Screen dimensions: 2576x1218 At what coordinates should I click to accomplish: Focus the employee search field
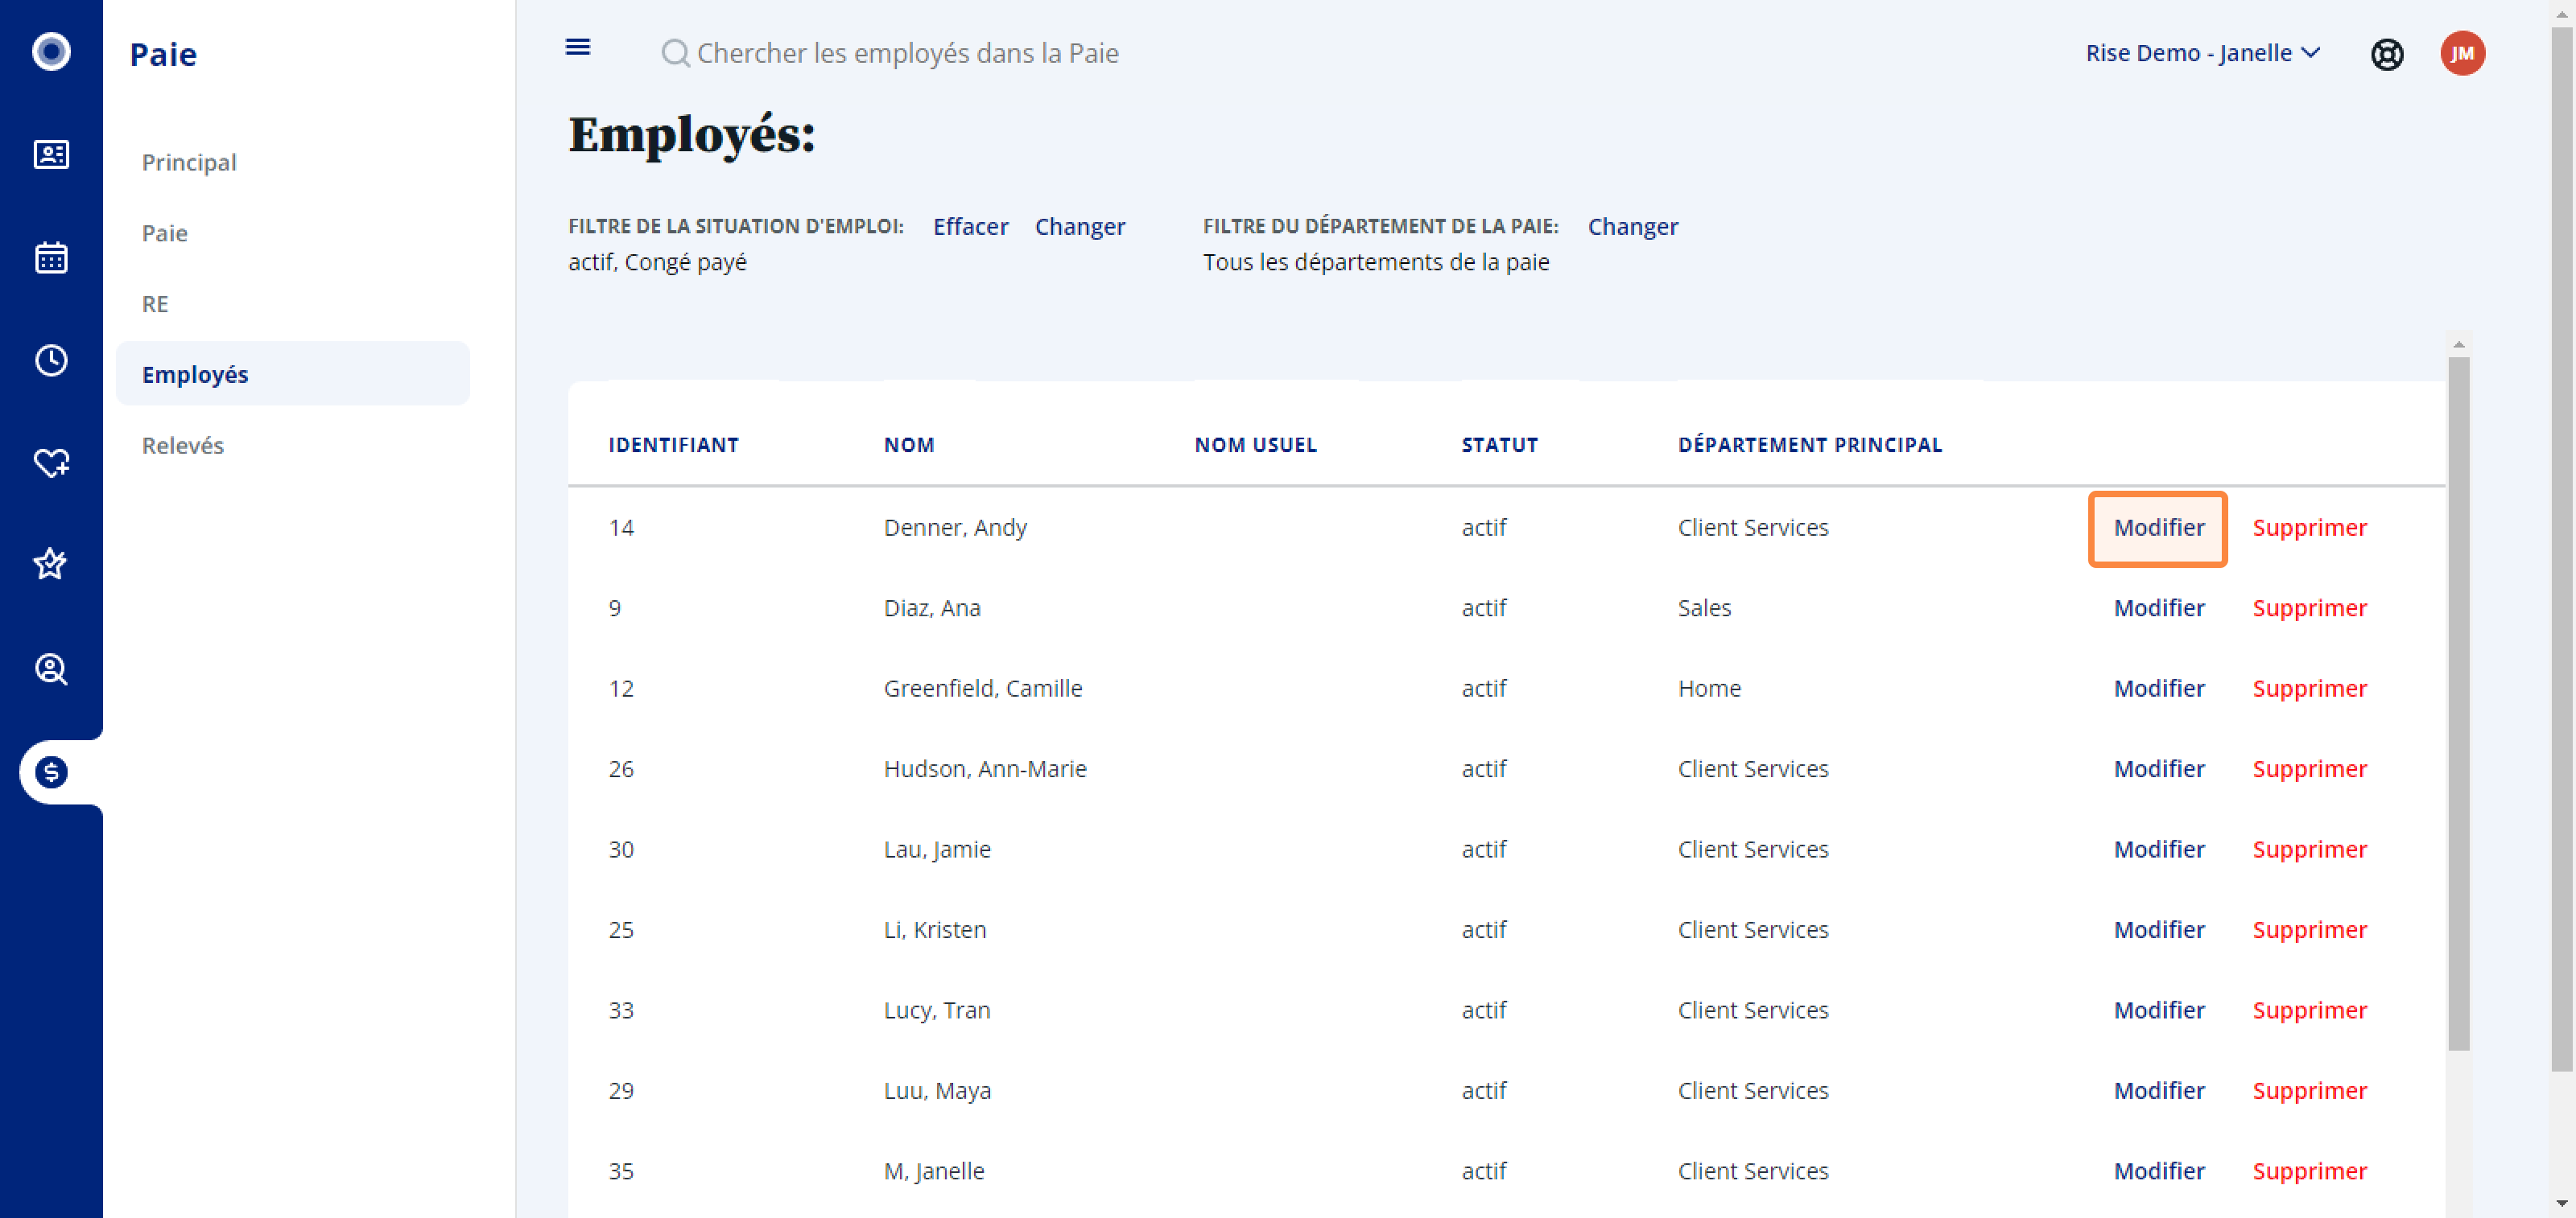pyautogui.click(x=907, y=53)
